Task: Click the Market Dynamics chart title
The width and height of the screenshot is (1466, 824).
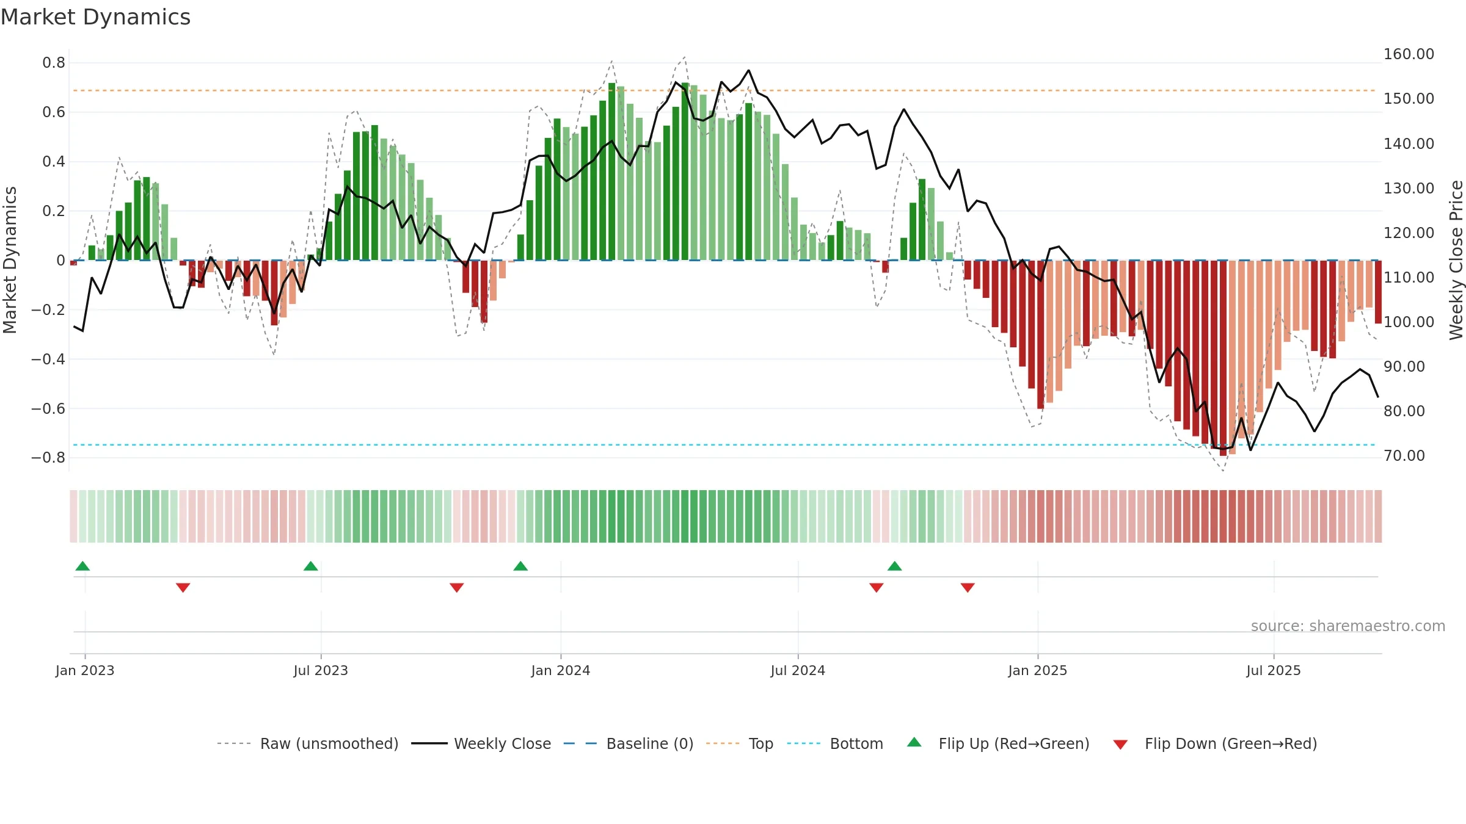Action: [x=96, y=17]
